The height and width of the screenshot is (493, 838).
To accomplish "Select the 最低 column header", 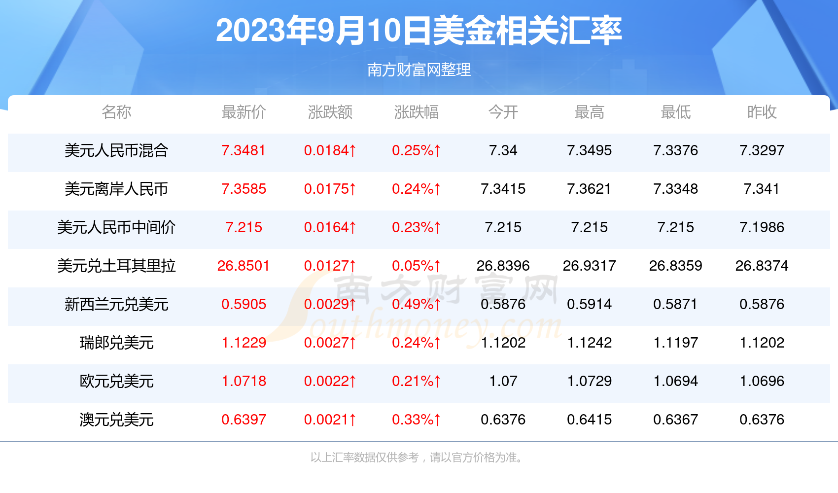I will coord(676,112).
